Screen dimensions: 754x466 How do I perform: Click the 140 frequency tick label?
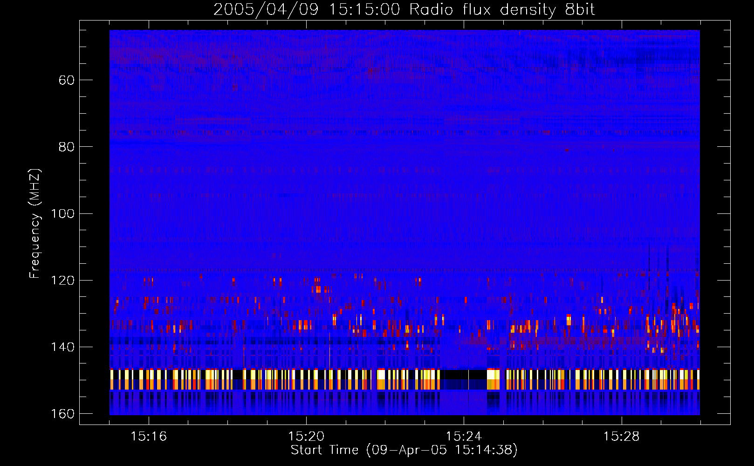pos(63,347)
